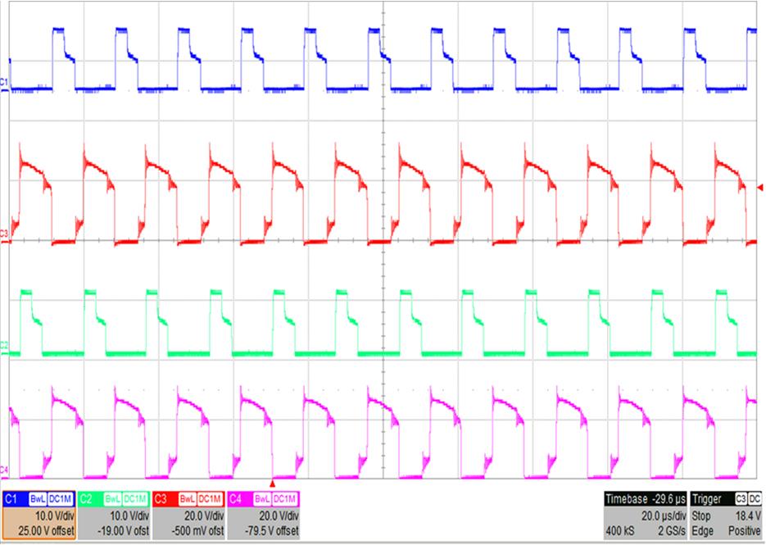Click the DC1M coupling badge on C4
Viewport: 766px width, 545px height.
[x=285, y=498]
